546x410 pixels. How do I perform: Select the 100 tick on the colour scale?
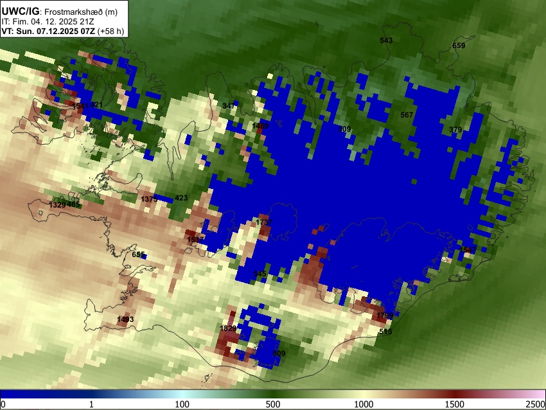182,404
